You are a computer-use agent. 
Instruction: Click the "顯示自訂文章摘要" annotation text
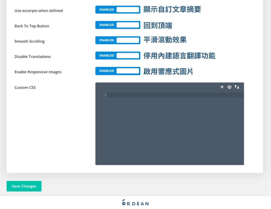[x=172, y=9]
